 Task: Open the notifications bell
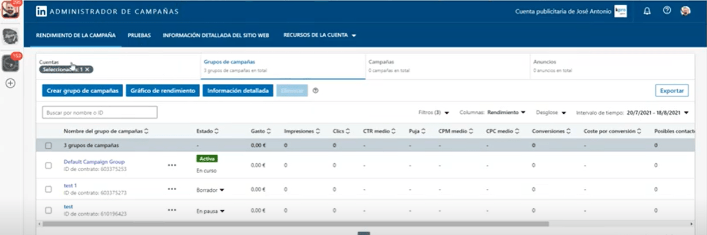pyautogui.click(x=647, y=11)
